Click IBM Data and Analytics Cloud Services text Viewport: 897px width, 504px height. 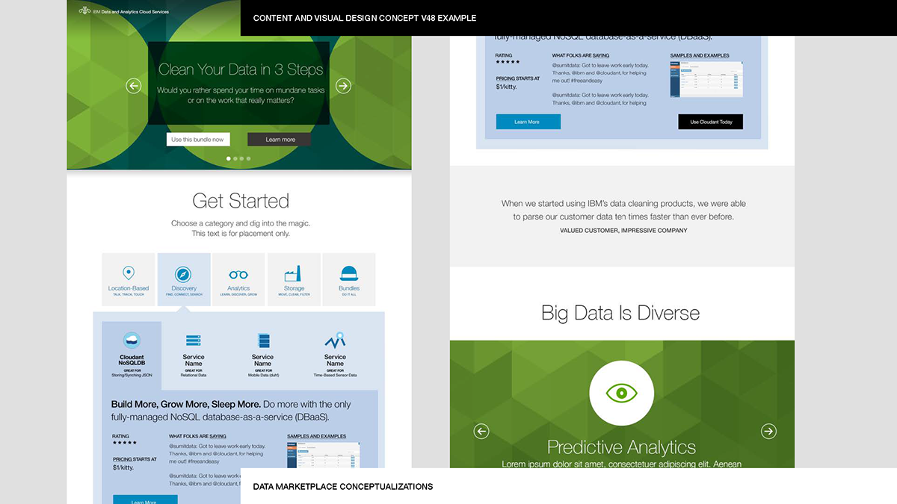click(132, 11)
